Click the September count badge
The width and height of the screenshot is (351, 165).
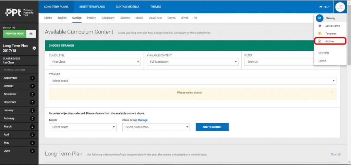(32, 78)
